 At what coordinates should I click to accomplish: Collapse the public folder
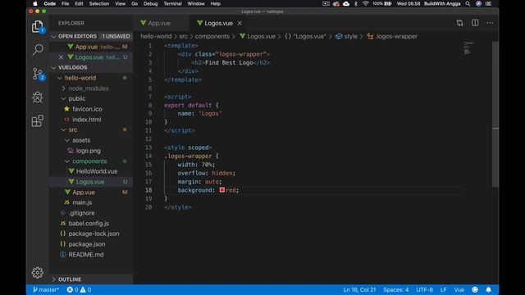[63, 98]
